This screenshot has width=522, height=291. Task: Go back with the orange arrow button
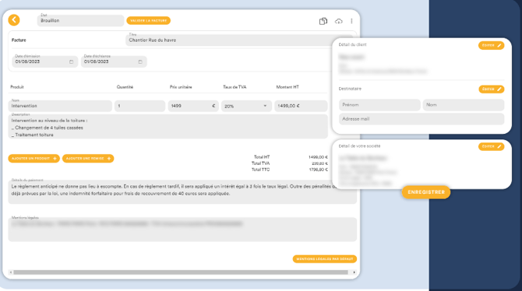click(x=14, y=20)
